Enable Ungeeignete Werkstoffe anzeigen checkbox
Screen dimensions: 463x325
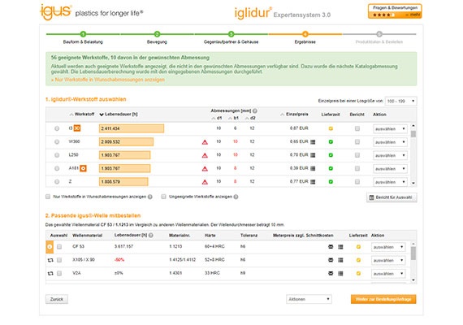coord(163,197)
